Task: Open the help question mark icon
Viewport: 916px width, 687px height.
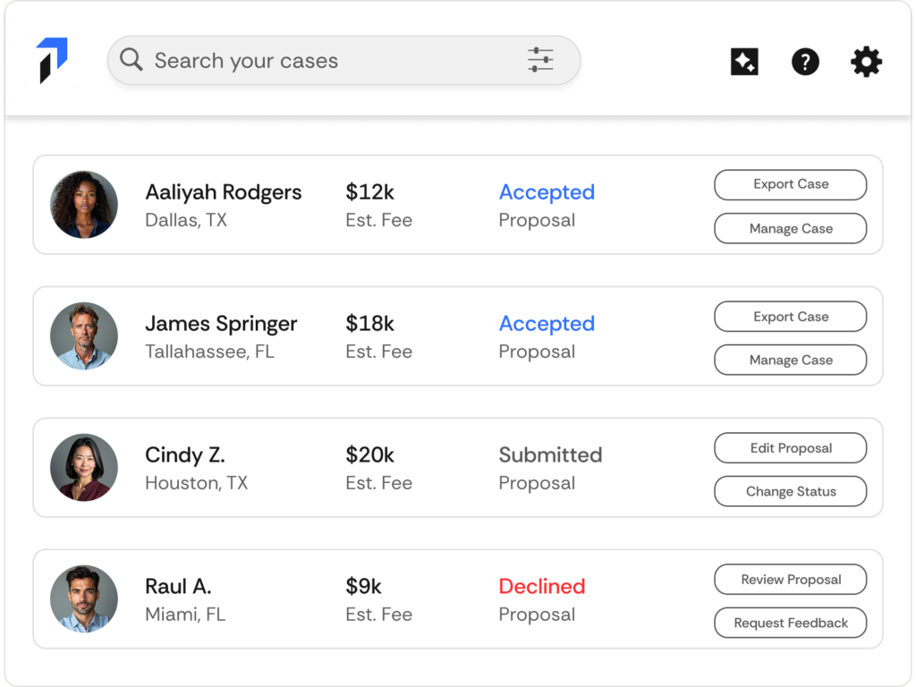Action: coord(805,62)
